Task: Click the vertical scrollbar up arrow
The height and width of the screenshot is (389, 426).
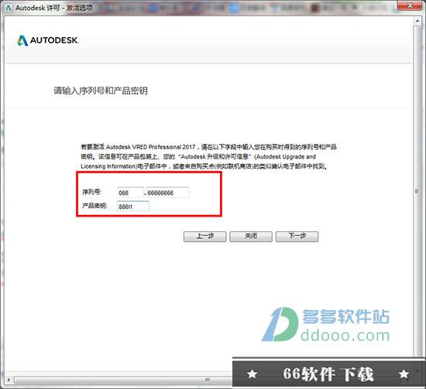Action: (417, 21)
